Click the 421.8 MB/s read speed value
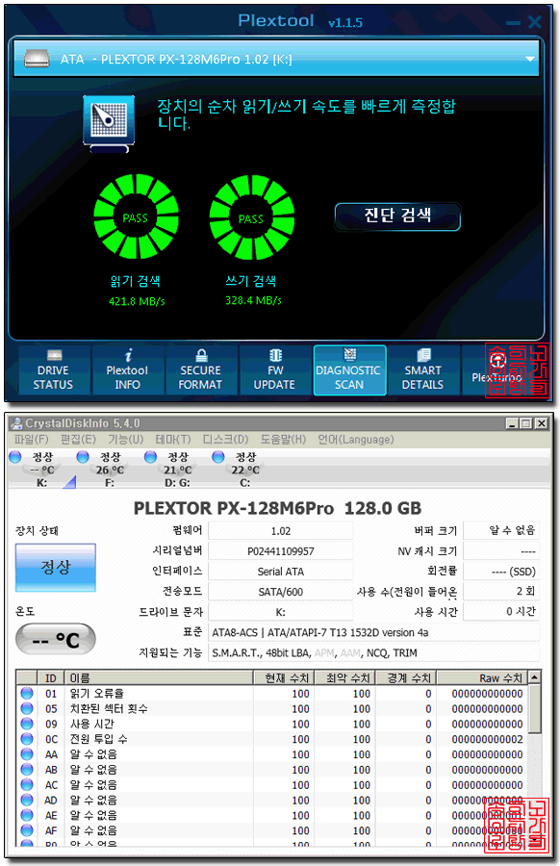560x866 pixels. (137, 301)
